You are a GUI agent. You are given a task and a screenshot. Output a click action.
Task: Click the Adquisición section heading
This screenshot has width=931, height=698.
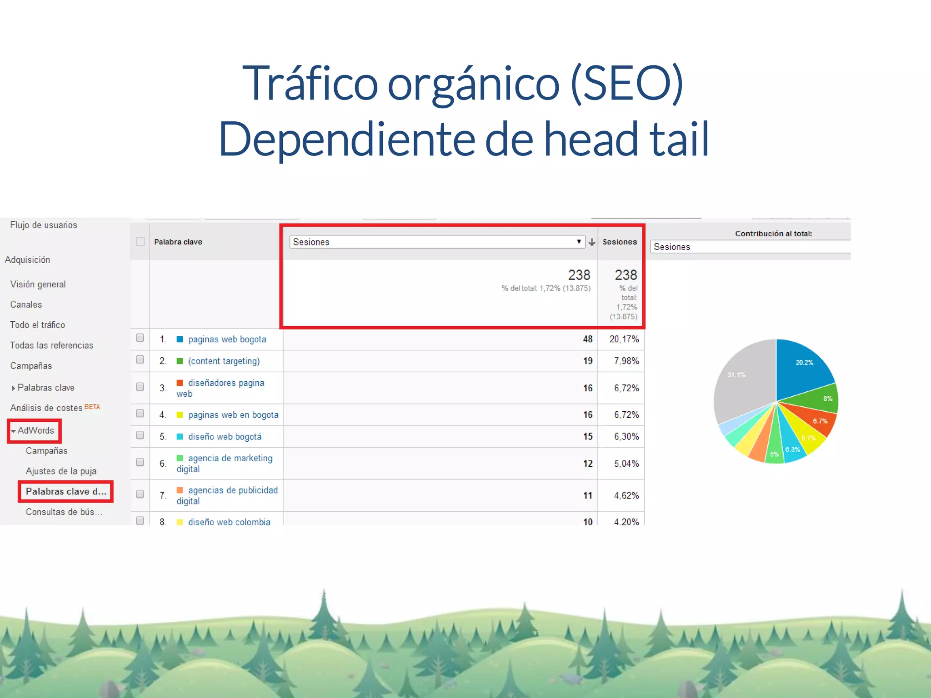point(27,260)
